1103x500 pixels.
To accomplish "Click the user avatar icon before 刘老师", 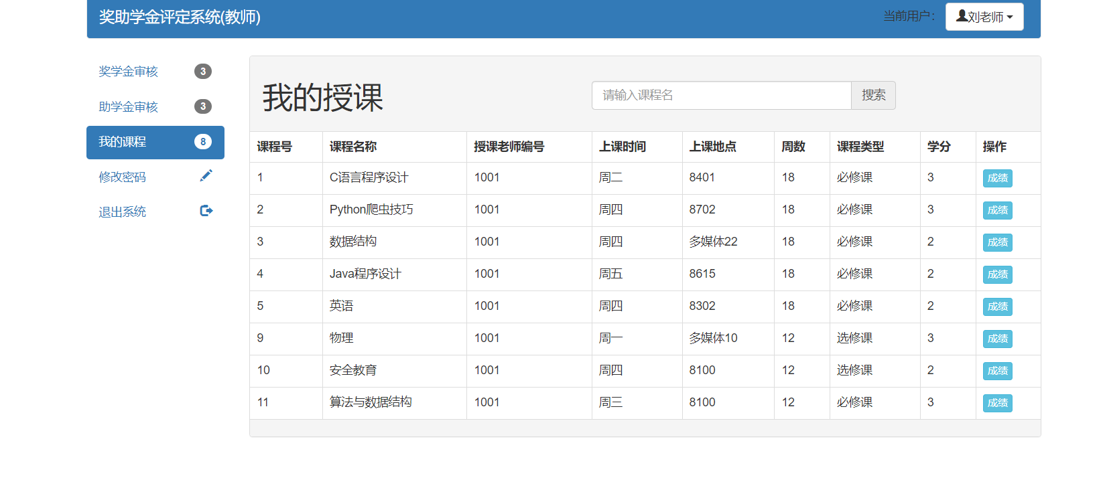I will 962,16.
